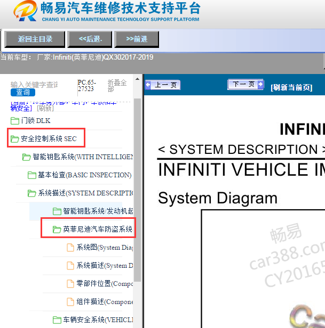
Task: Click document icon beside 系统图(System Diagram
Action: pyautogui.click(x=70, y=248)
